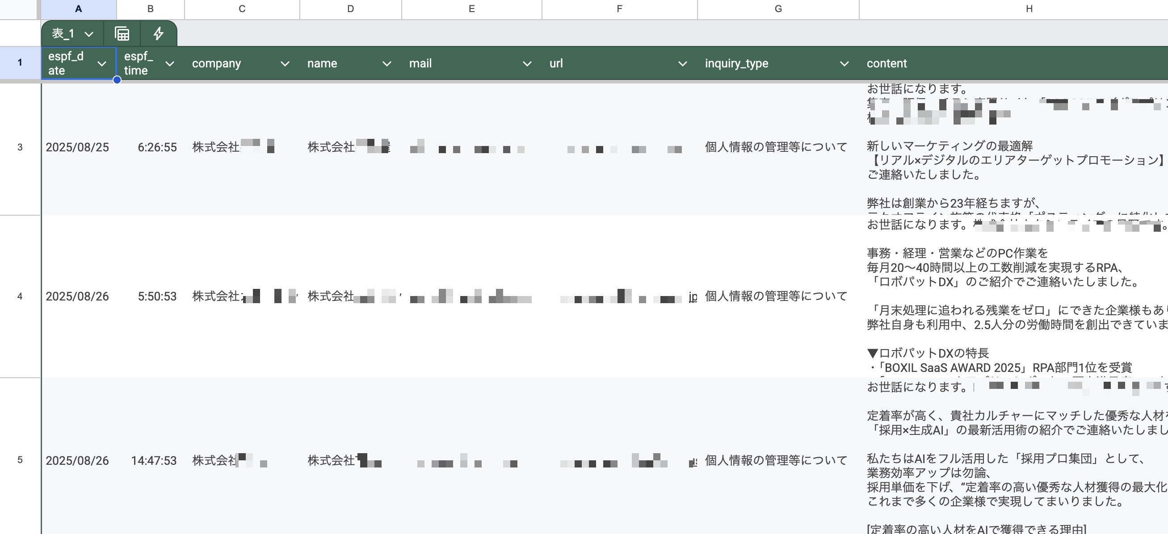Viewport: 1168px width, 534px height.
Task: Open espf_date column filter dropdown
Action: (x=102, y=64)
